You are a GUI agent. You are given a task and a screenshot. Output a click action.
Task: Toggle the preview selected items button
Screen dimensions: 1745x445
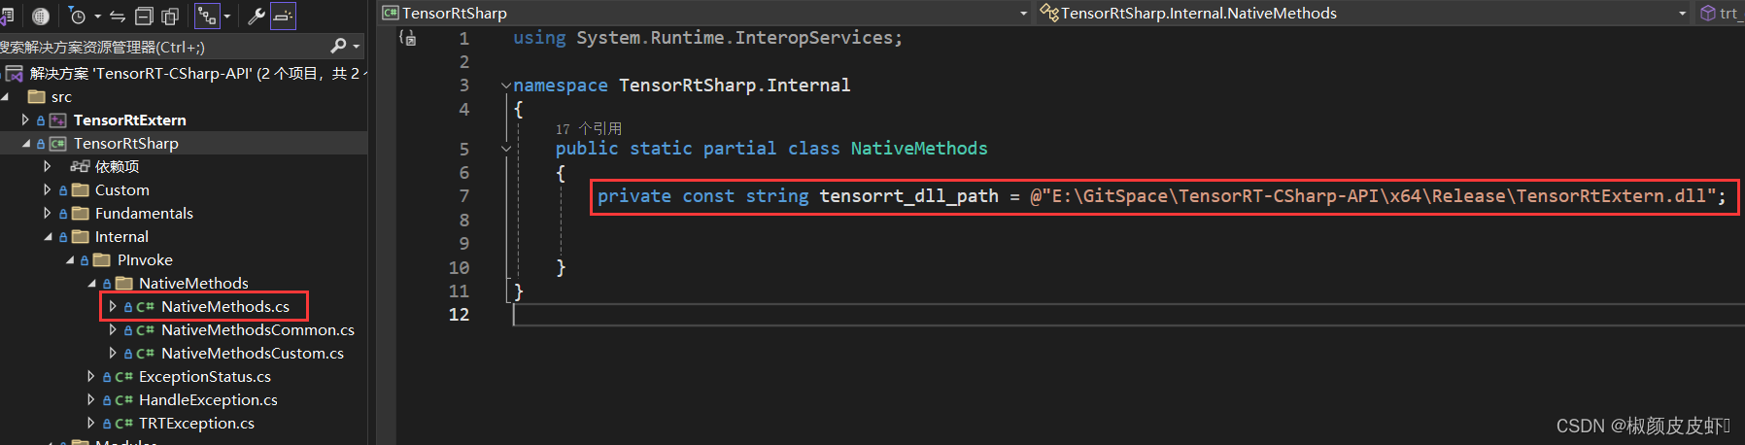[283, 16]
